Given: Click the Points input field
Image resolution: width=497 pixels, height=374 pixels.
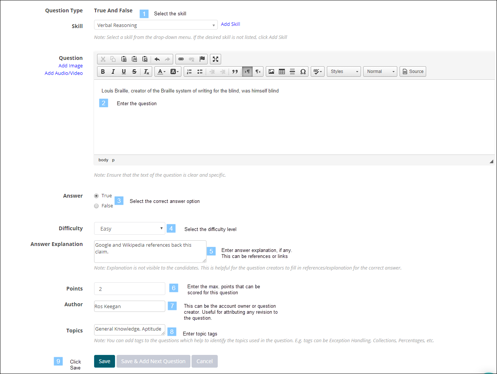Looking at the screenshot, I should click(129, 289).
